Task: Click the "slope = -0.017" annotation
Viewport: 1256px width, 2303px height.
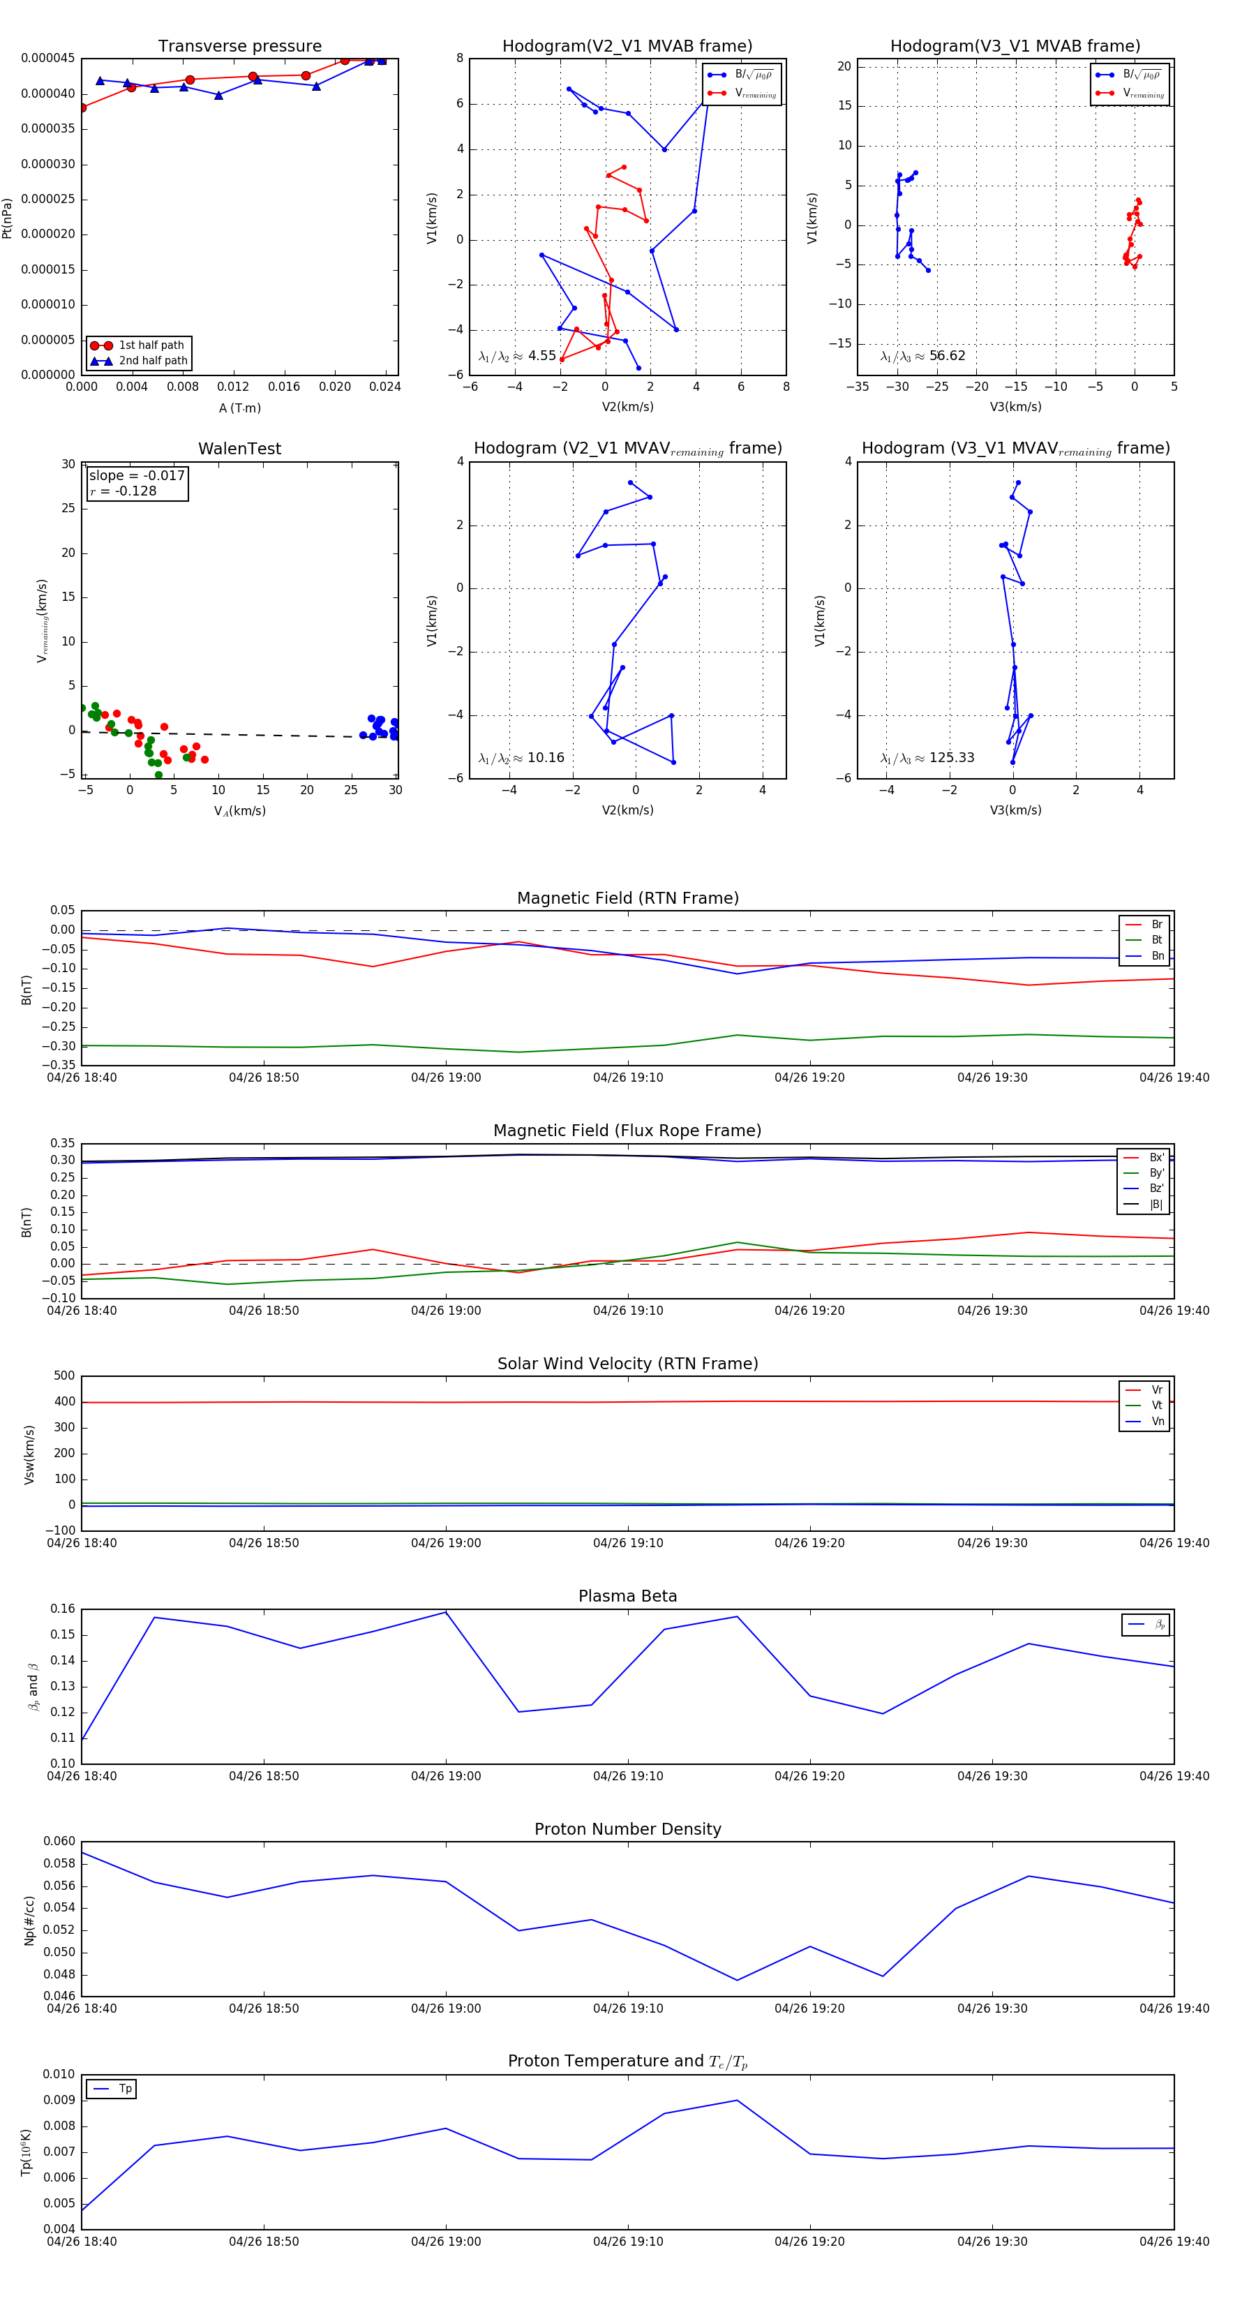Action: pyautogui.click(x=137, y=476)
